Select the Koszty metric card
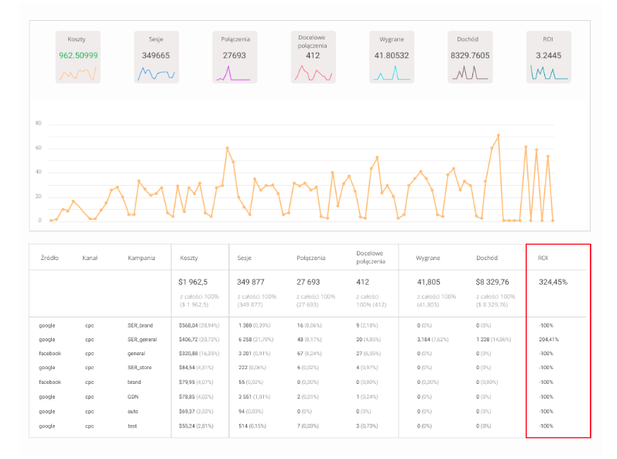Viewport: 617px width, 459px height. pos(78,57)
